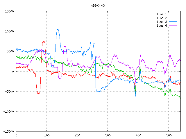Click the 100 x-axis tick label
The height and width of the screenshot is (139, 186).
(x=46, y=135)
